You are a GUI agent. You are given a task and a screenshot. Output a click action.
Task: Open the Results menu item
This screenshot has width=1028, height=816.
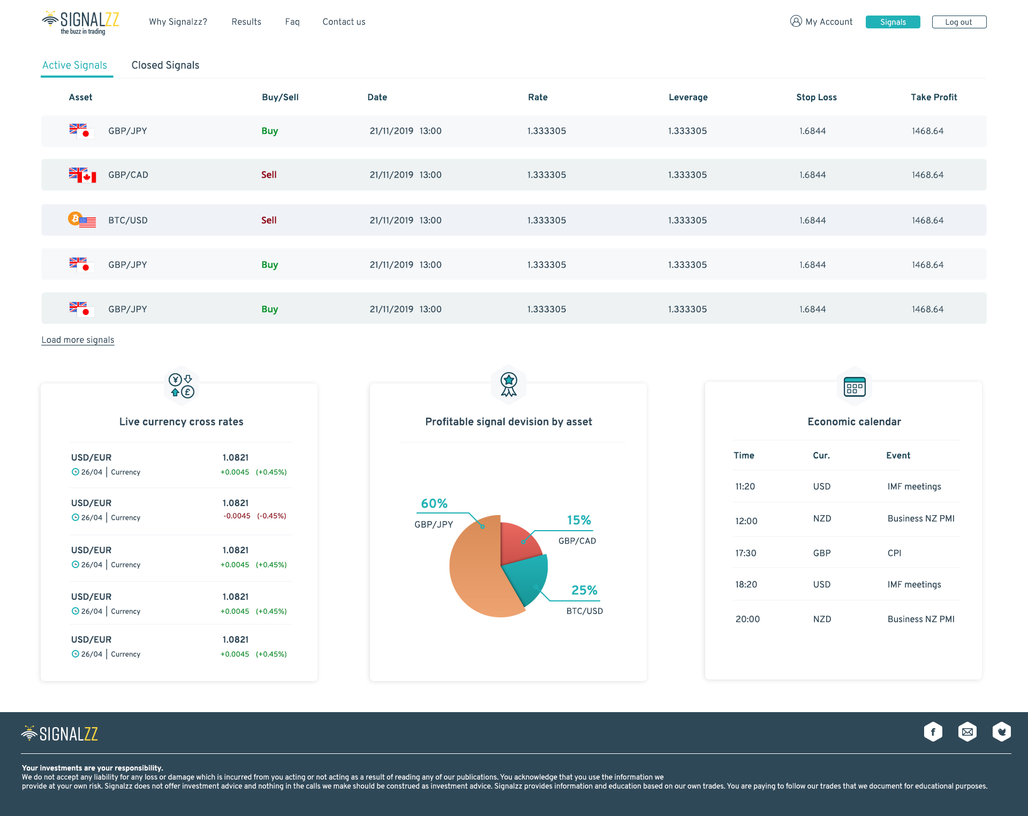click(246, 22)
